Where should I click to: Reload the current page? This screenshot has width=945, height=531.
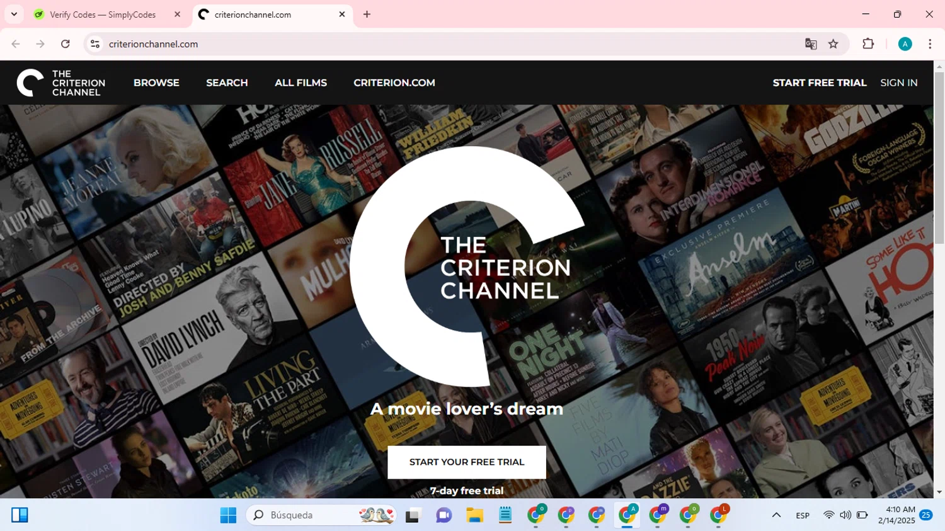[x=66, y=44]
